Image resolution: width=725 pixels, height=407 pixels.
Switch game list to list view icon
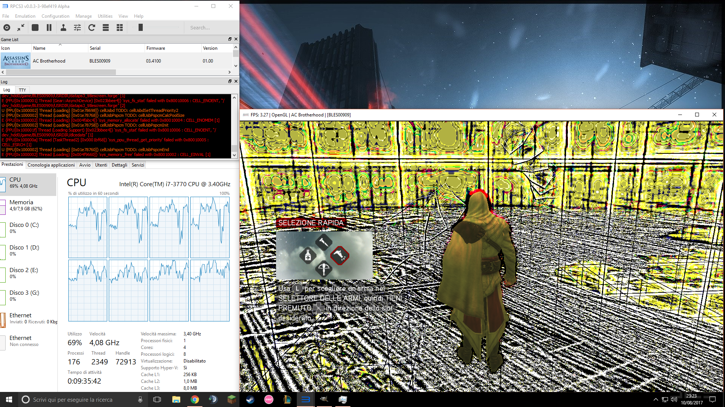coord(106,28)
